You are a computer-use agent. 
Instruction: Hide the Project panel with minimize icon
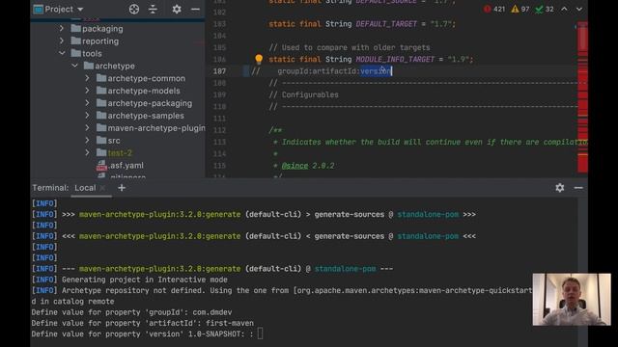[195, 9]
